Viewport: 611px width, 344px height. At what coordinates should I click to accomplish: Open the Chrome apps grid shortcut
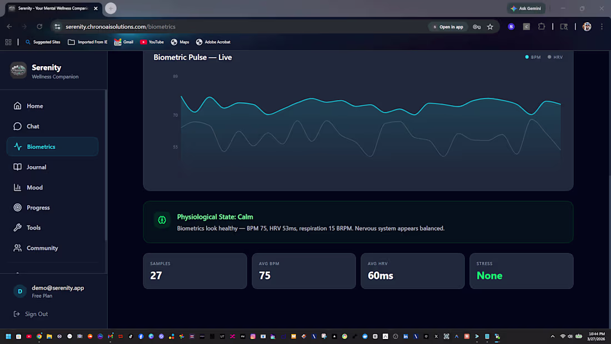click(8, 42)
